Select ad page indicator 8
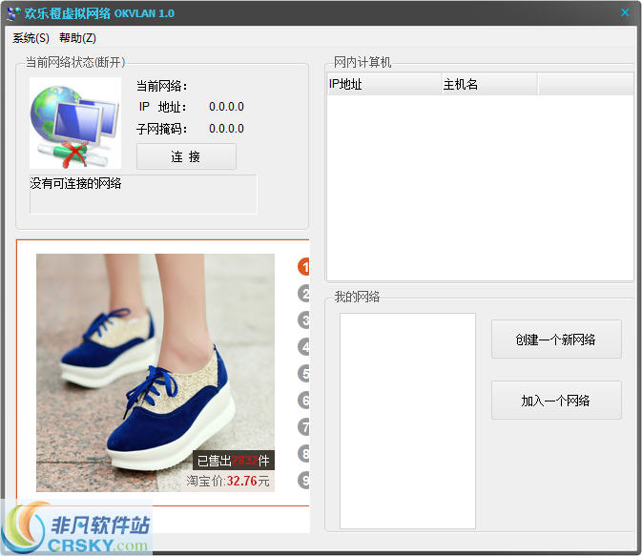The width and height of the screenshot is (642, 556). point(303,454)
